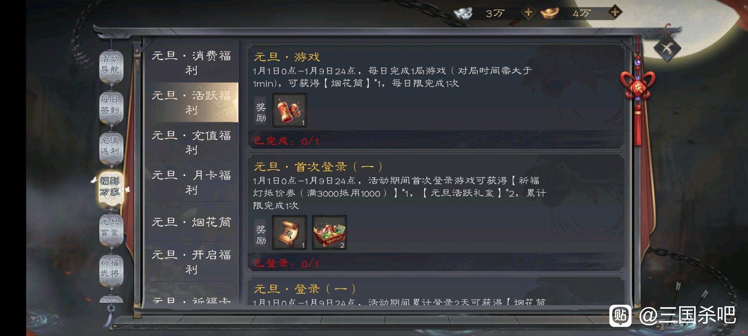748x336 pixels.
Task: Select 元旦·充值福利 menu entry
Action: (191, 142)
